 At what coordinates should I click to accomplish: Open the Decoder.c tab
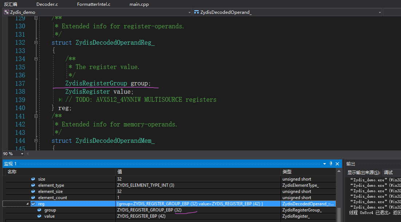[47, 4]
